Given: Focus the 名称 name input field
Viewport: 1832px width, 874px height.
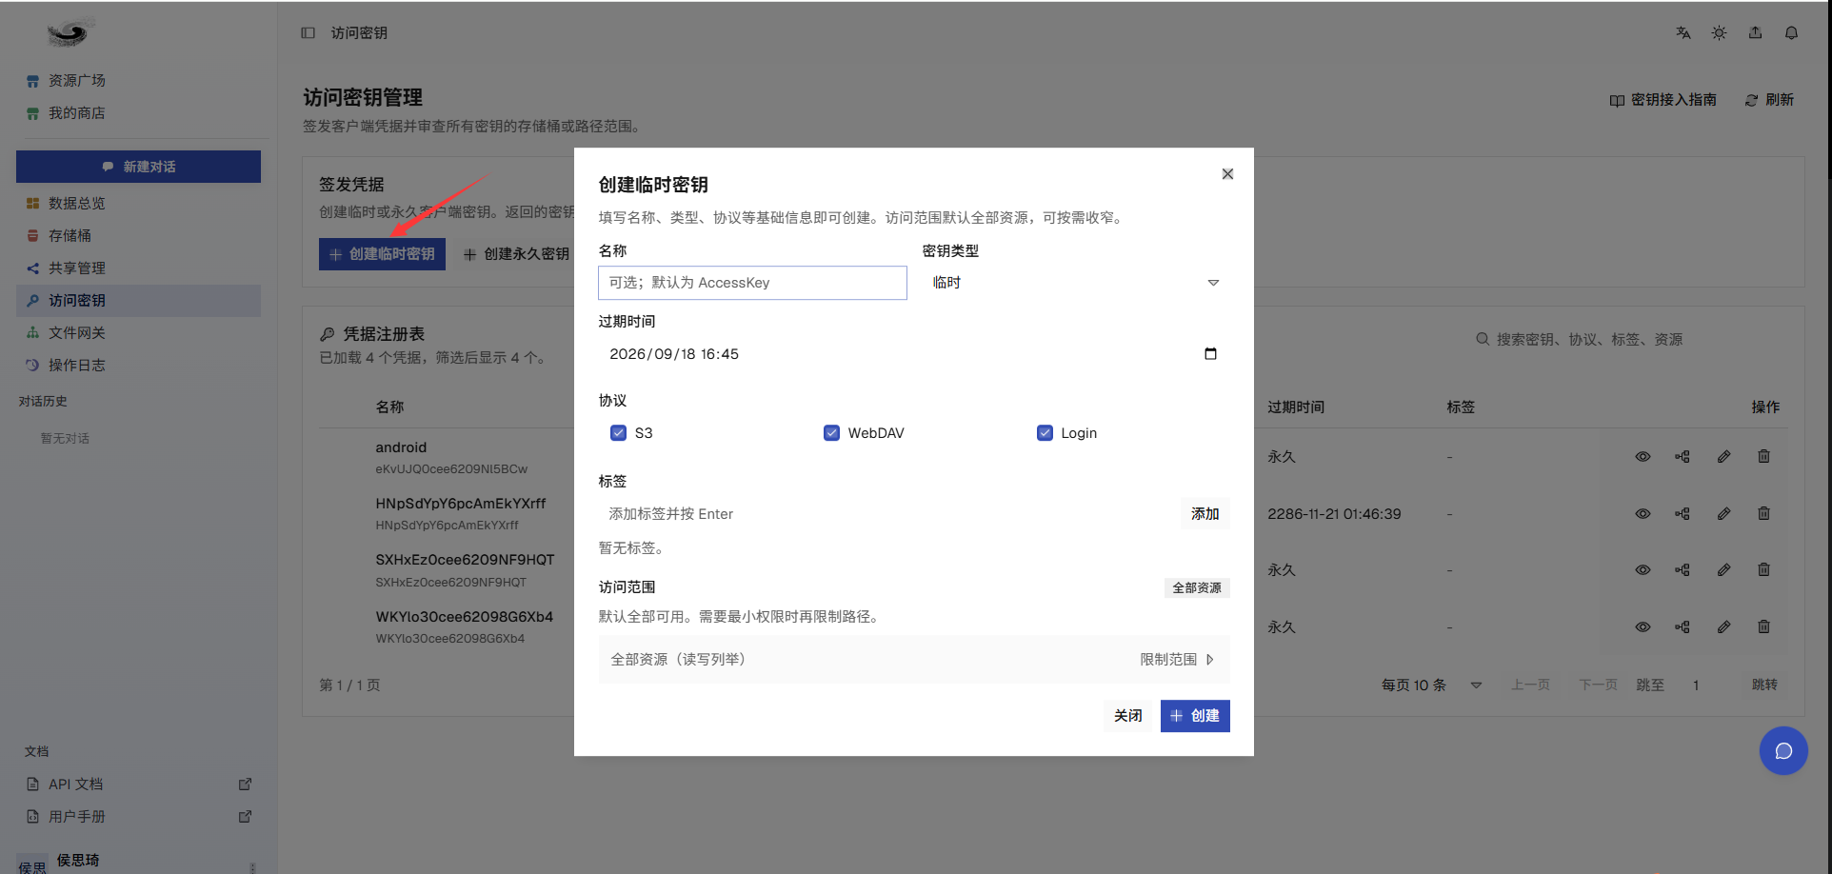Looking at the screenshot, I should click(752, 283).
